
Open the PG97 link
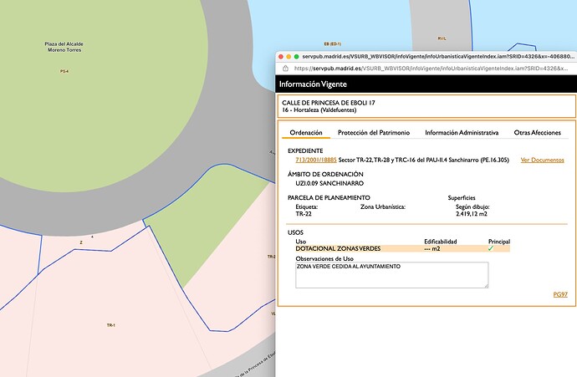(560, 294)
